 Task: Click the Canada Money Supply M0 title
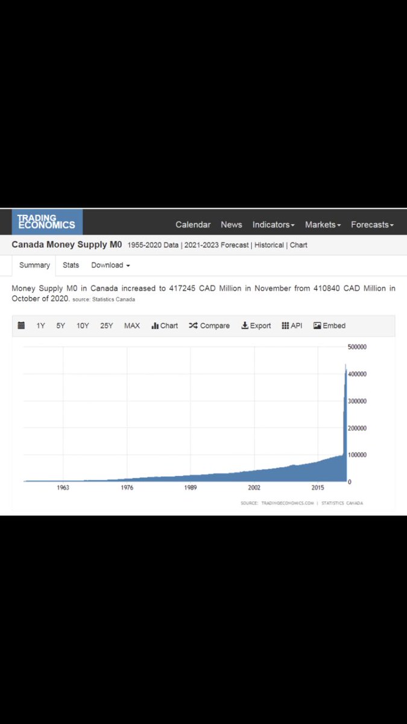pos(67,245)
